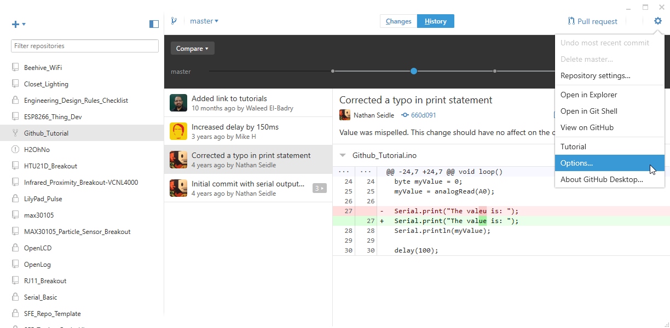The image size is (670, 328).
Task: Choose Open in Git Shell menu entry
Action: click(x=610, y=111)
